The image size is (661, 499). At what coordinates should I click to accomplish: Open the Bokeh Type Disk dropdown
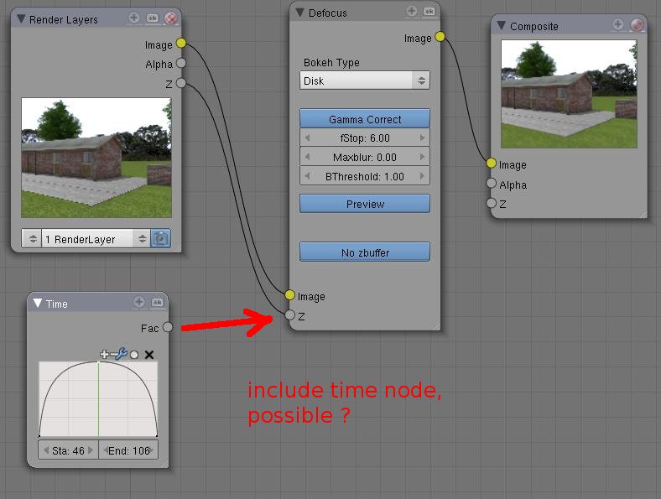pyautogui.click(x=365, y=81)
